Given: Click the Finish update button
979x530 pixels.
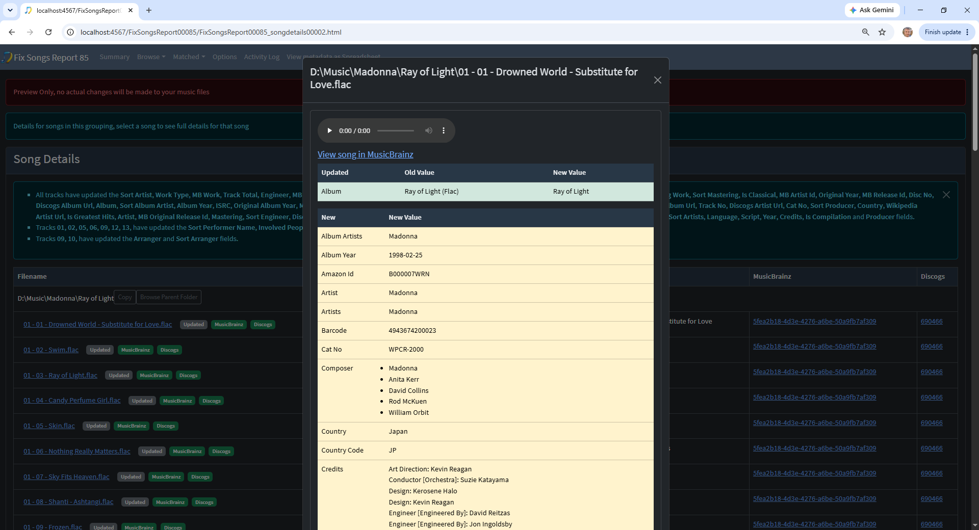Looking at the screenshot, I should (x=943, y=32).
